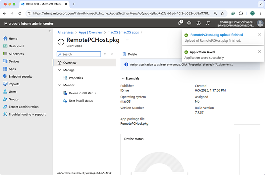Screen dimensions: 265x175
Task: Click the All services breadcrumb link
Action: pyautogui.click(x=66, y=32)
